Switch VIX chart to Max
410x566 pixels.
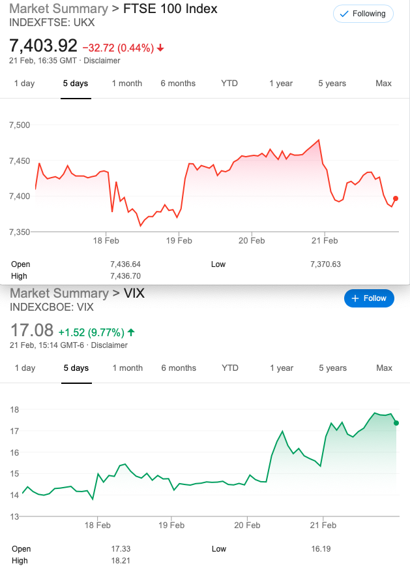[385, 368]
